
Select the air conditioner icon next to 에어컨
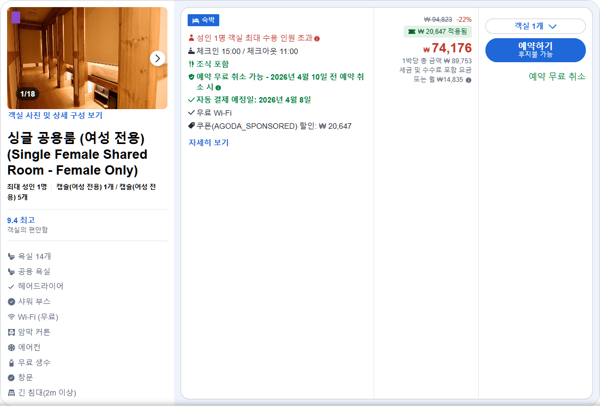(11, 347)
